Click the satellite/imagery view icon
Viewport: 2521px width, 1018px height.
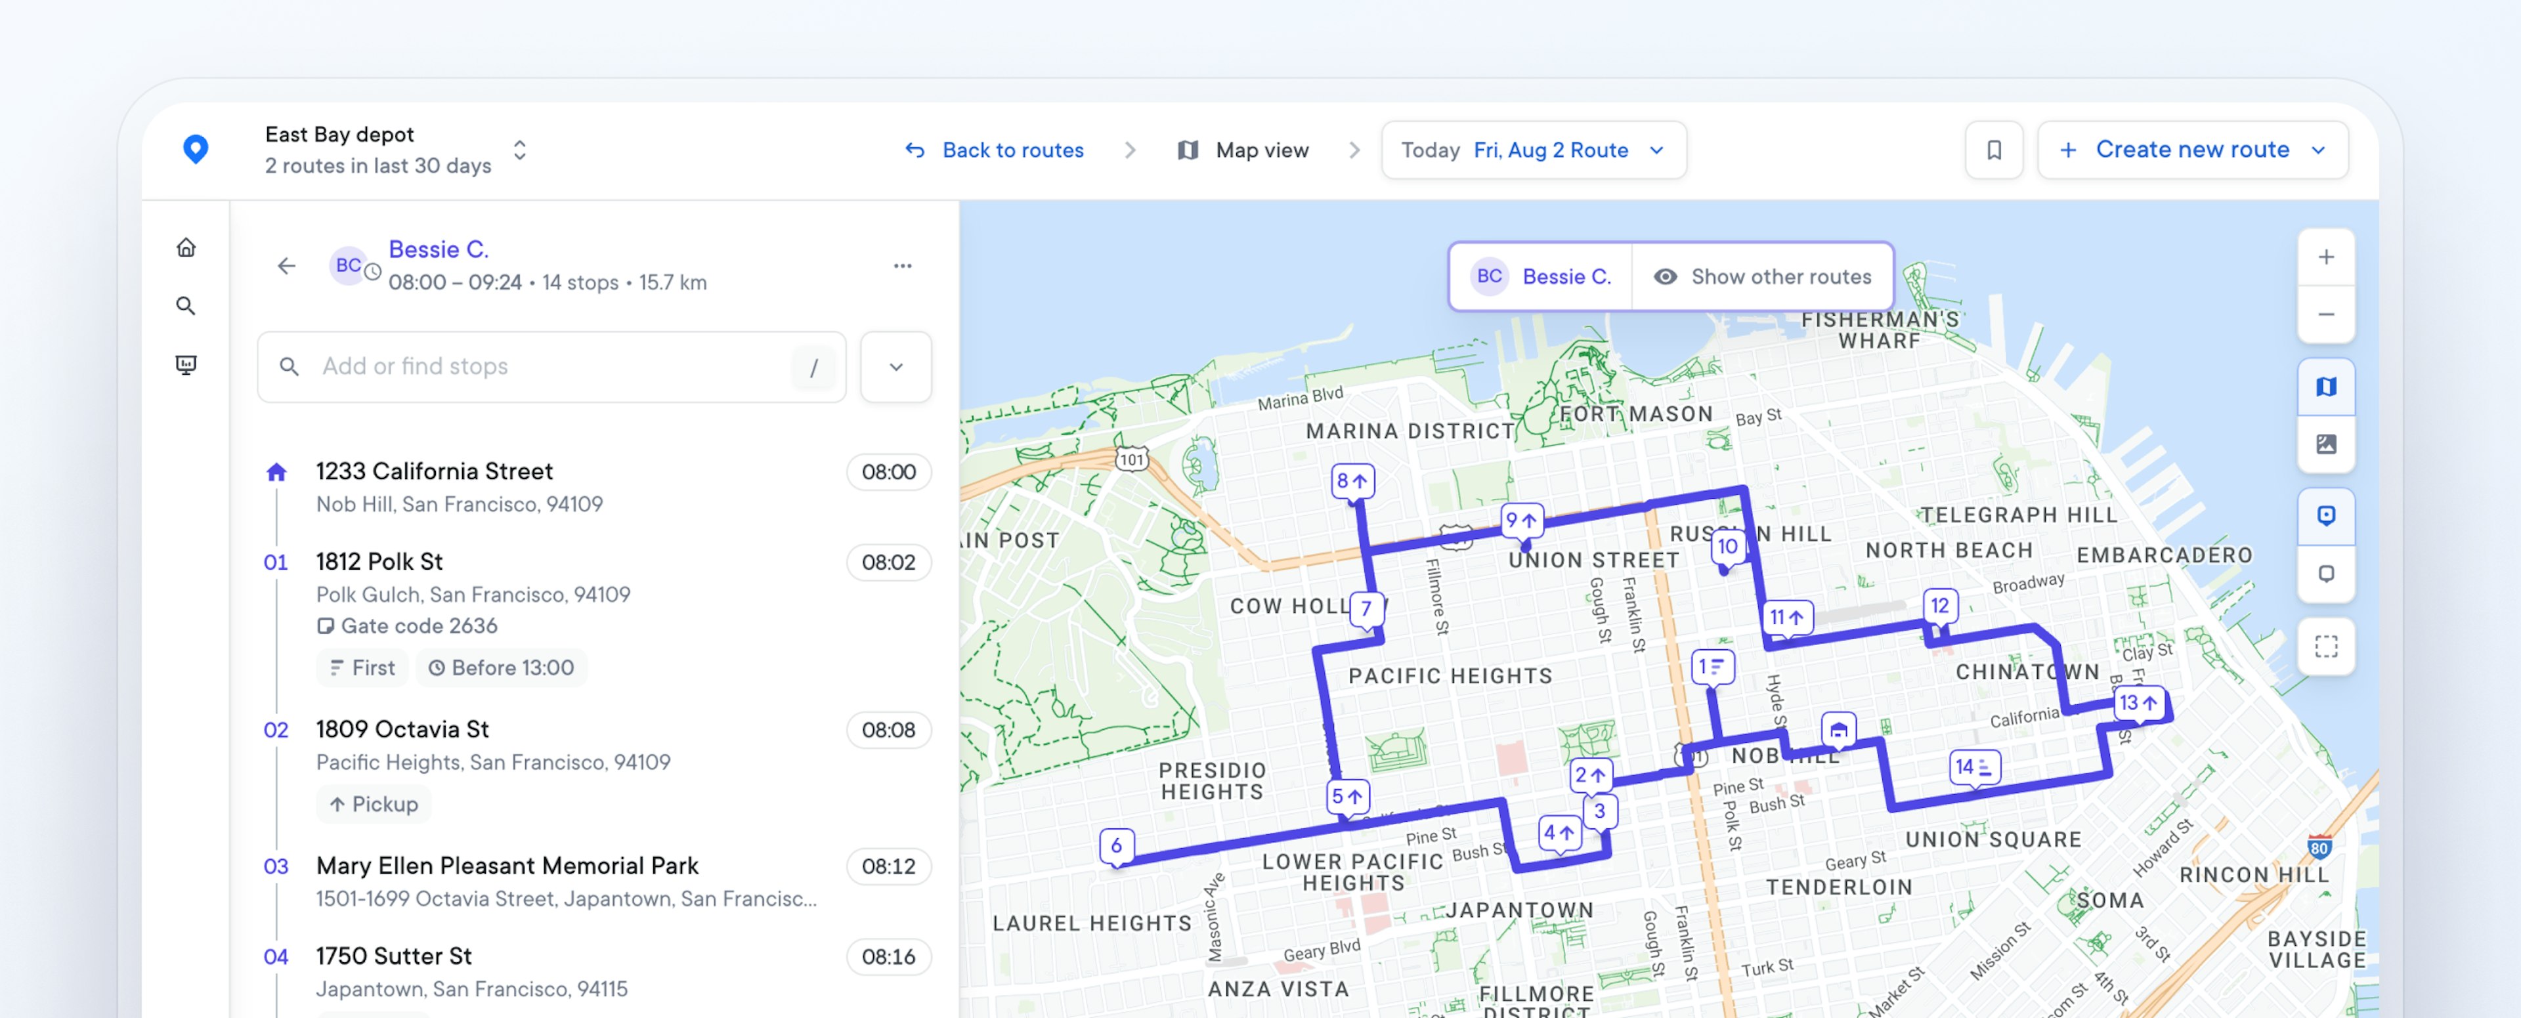coord(2327,442)
